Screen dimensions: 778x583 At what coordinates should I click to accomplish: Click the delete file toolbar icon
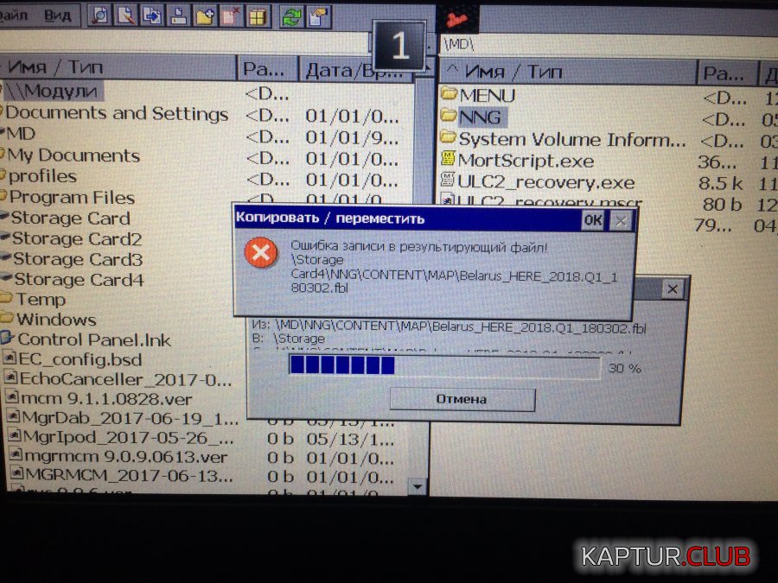click(231, 15)
